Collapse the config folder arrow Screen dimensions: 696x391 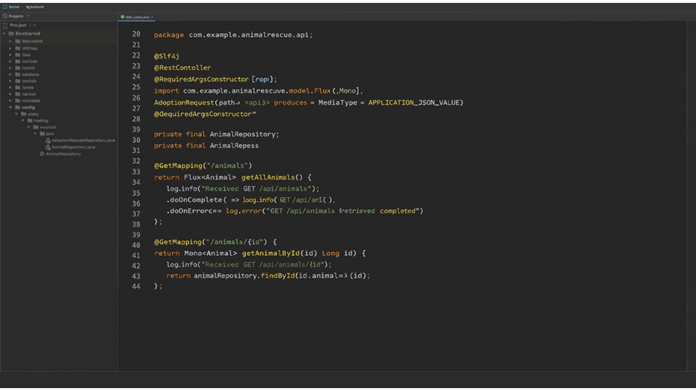click(x=10, y=107)
